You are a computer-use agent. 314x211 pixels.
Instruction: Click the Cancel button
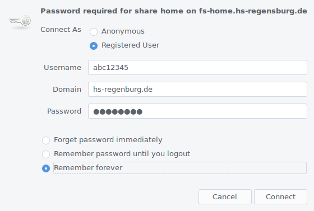[225, 197]
